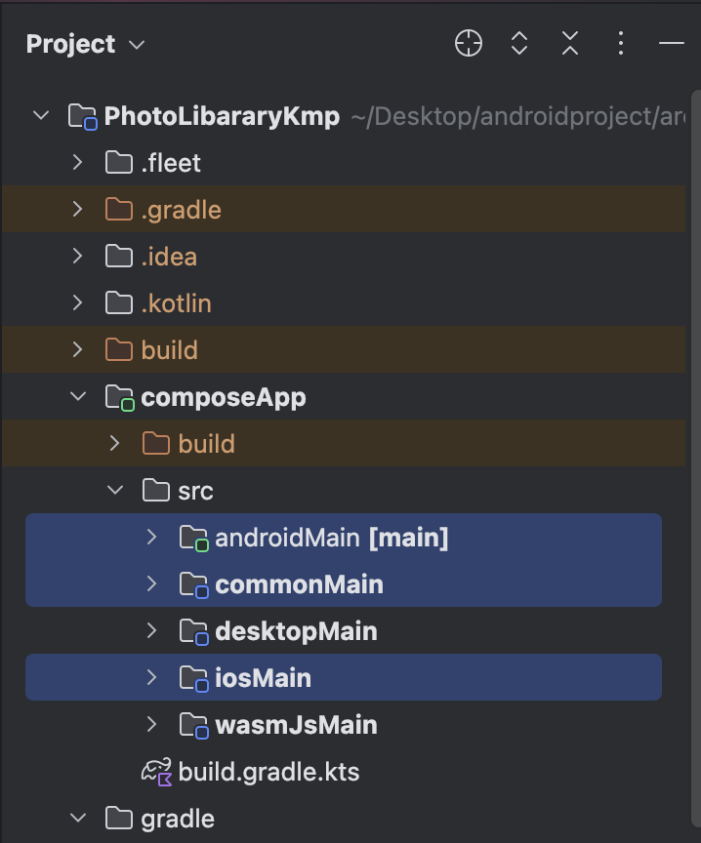The width and height of the screenshot is (701, 843).
Task: Click the Expand All icon
Action: pos(519,43)
